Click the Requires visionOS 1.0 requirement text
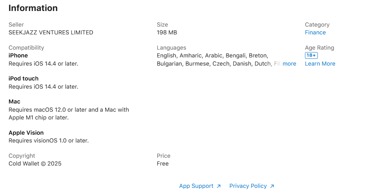The image size is (384, 196). pyautogui.click(x=48, y=141)
